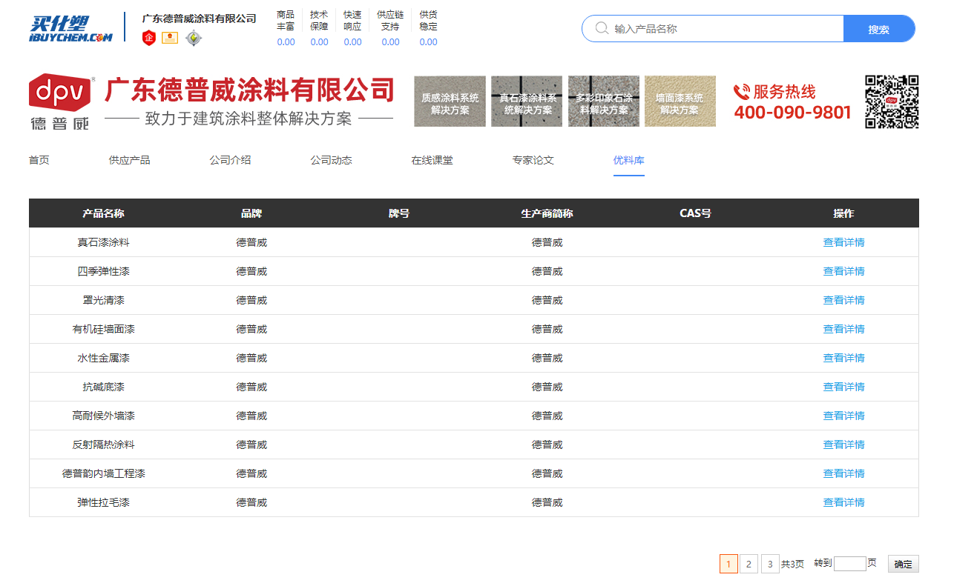Open 多彩印象石涂料解决方案 thumbnail

(604, 101)
